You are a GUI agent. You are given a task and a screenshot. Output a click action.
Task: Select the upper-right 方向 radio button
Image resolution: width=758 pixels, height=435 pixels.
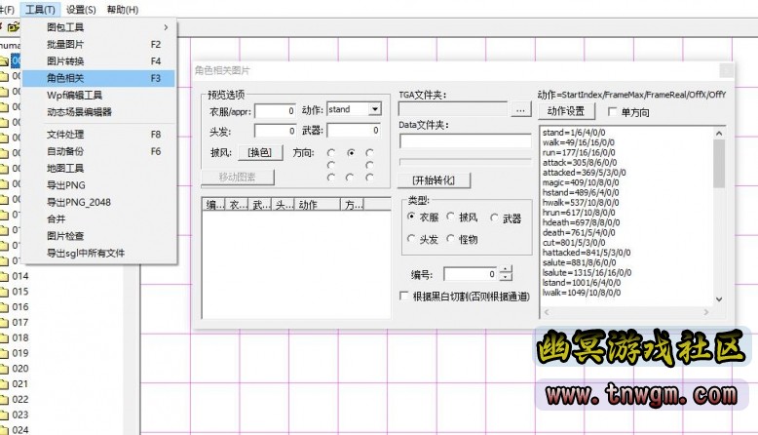(x=370, y=153)
